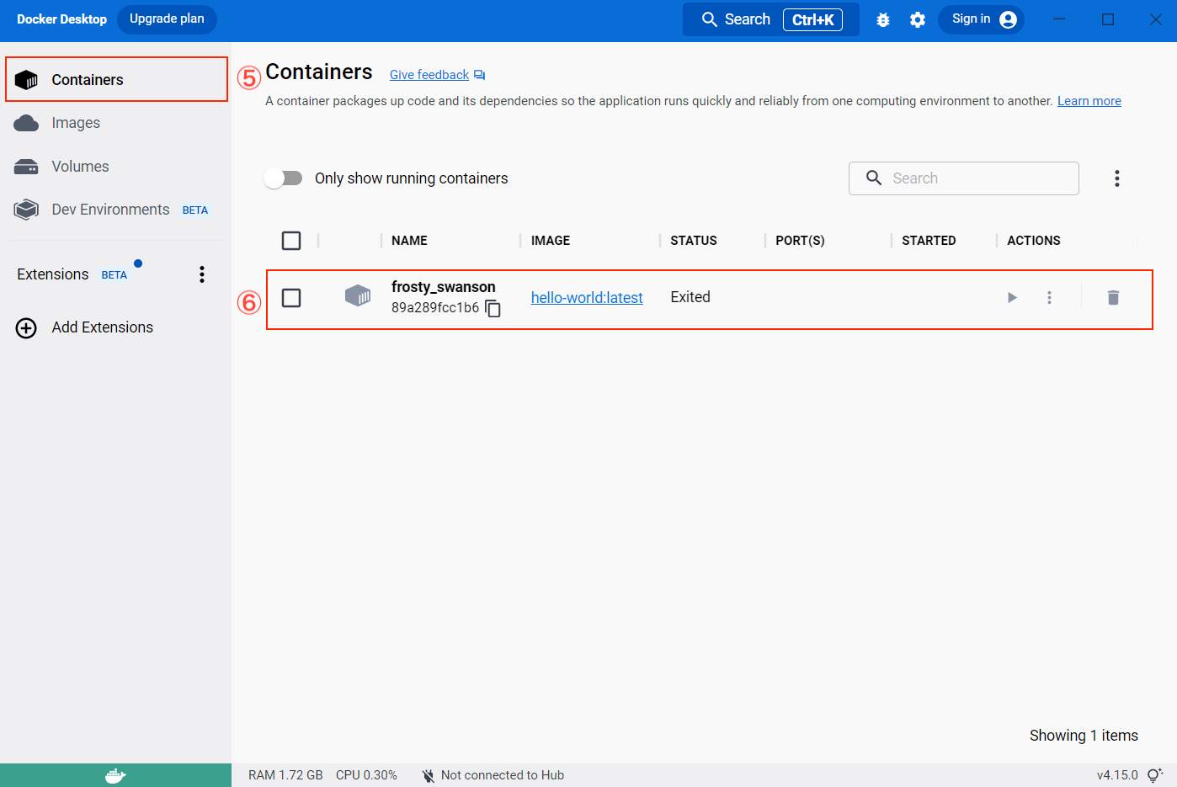
Task: Sort by the NAME column header
Action: (x=409, y=241)
